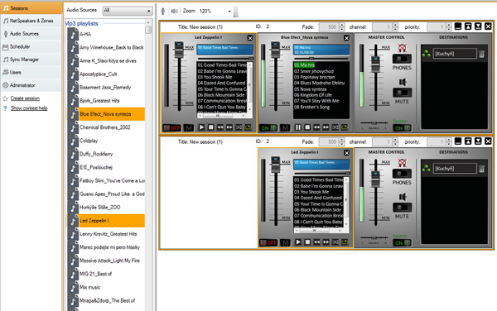Increase the priority value in the top session
Screen dimensions: 497x311
(448, 25)
